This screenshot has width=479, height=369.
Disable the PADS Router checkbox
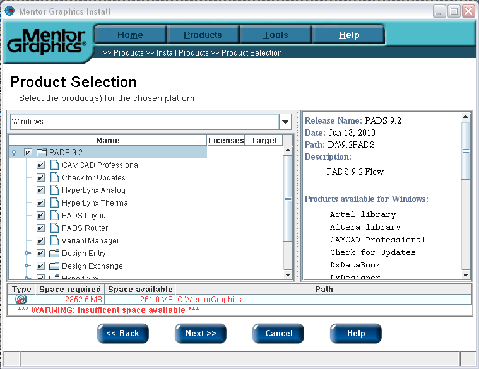(x=40, y=228)
